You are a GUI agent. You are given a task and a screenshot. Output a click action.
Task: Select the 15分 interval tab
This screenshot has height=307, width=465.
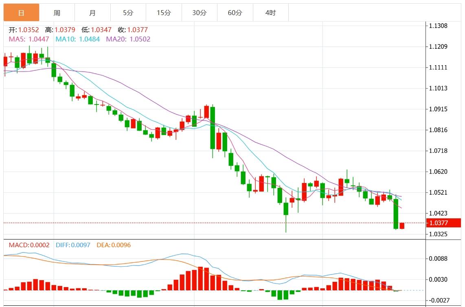[164, 13]
